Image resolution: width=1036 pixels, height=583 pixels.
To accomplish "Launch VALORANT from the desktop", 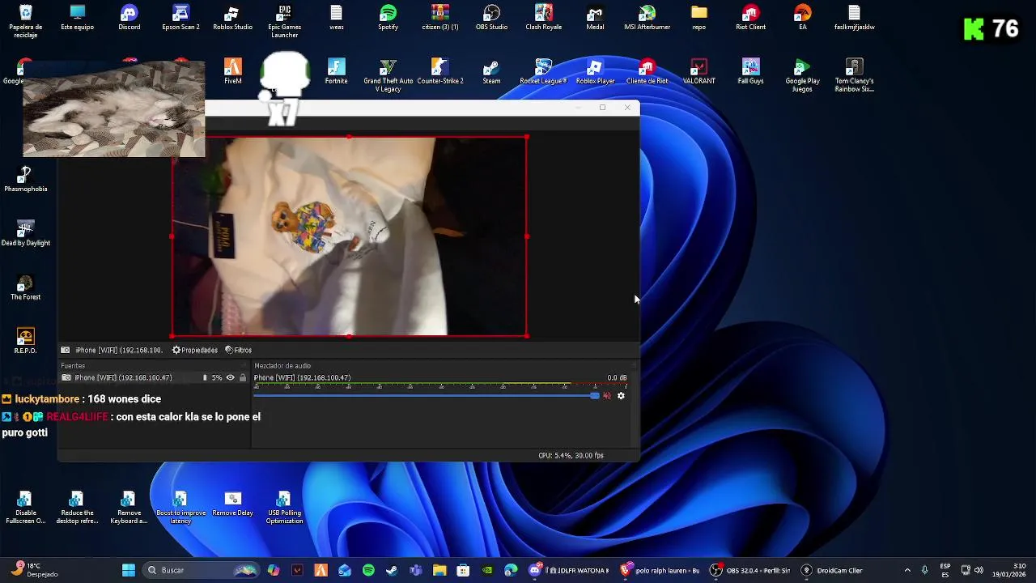I will tap(698, 71).
